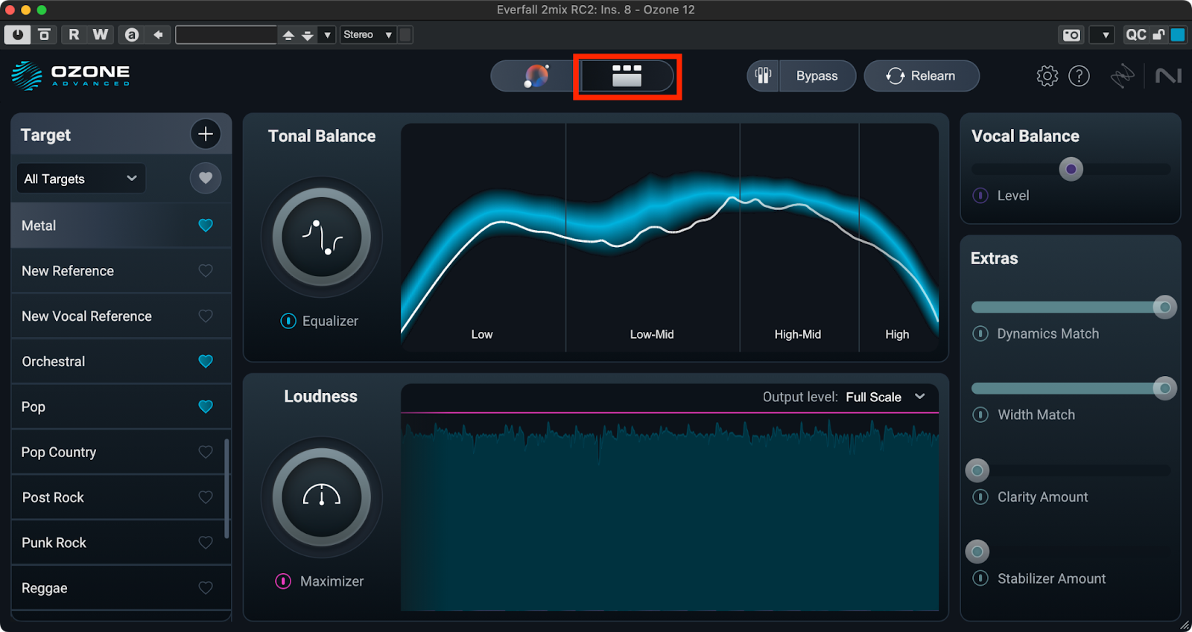This screenshot has height=632, width=1192.
Task: Toggle the Maximizer power button
Action: [284, 581]
